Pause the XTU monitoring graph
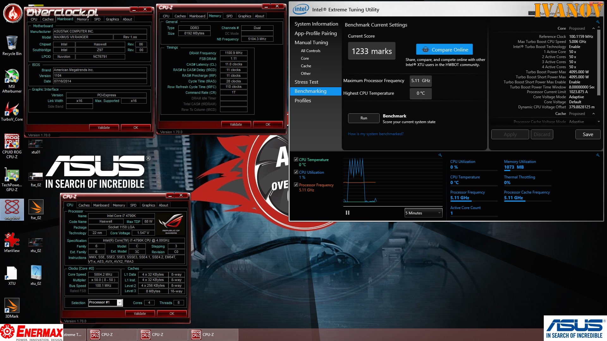Screen dimensions: 607x341 pyautogui.click(x=348, y=213)
